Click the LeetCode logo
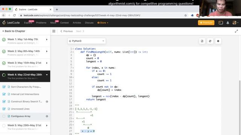241x135 pixels. (x=11, y=22)
